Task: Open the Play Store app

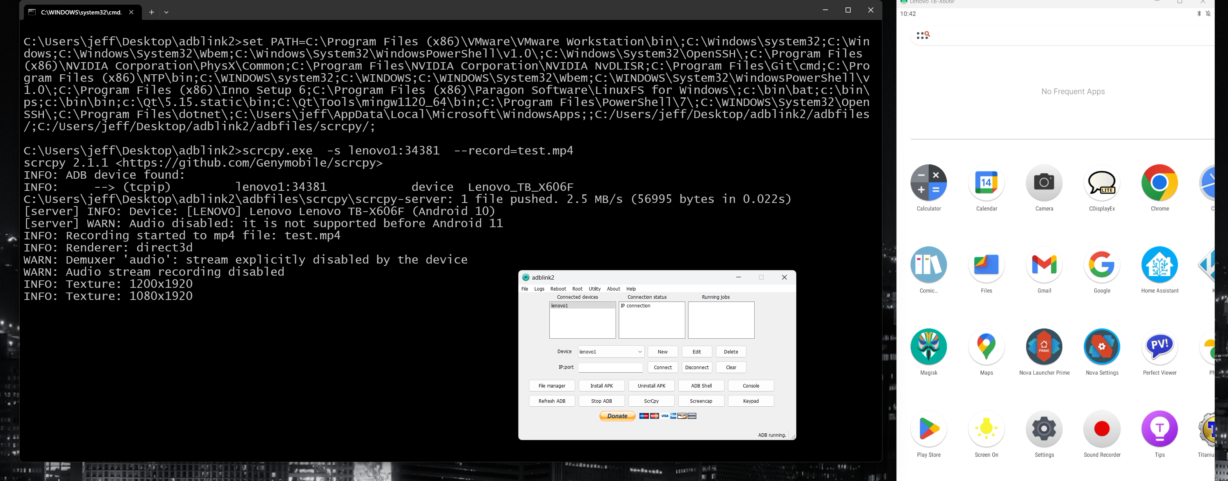Action: [928, 429]
